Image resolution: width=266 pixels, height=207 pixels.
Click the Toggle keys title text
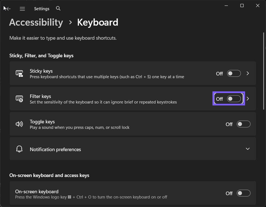point(42,122)
